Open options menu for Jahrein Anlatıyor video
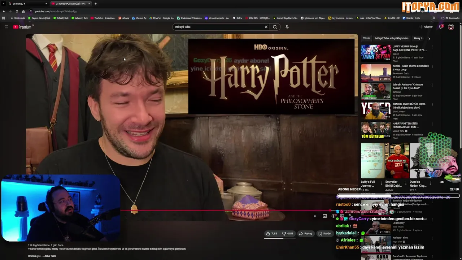 click(432, 86)
